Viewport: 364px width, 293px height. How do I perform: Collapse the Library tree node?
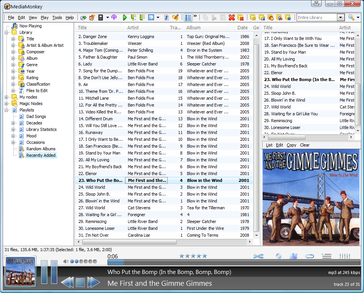tap(6, 32)
